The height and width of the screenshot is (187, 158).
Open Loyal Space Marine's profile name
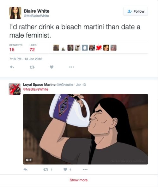pos(39,85)
